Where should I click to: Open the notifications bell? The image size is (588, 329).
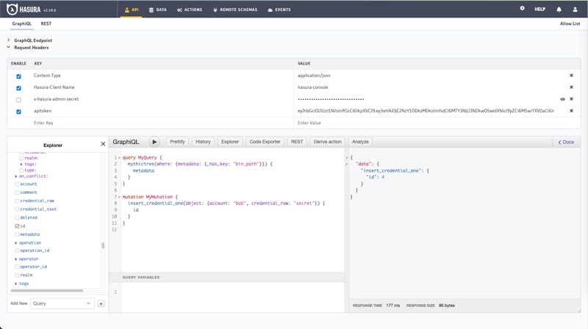pyautogui.click(x=559, y=10)
